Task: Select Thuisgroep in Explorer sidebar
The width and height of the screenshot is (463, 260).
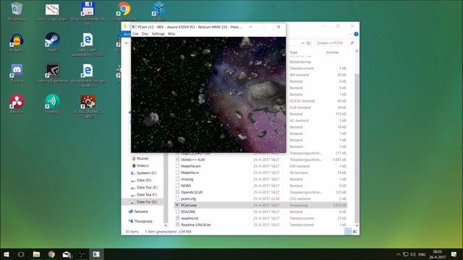Action: (143, 221)
